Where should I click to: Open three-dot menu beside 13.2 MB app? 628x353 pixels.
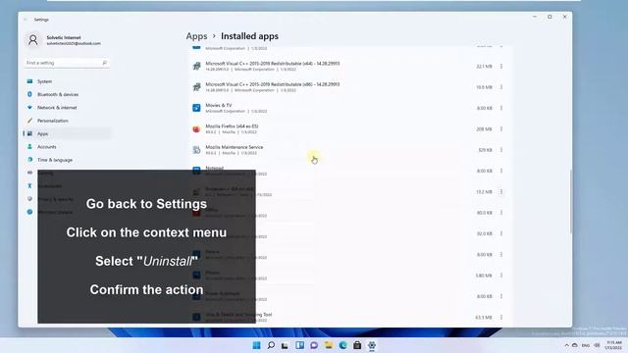[501, 192]
